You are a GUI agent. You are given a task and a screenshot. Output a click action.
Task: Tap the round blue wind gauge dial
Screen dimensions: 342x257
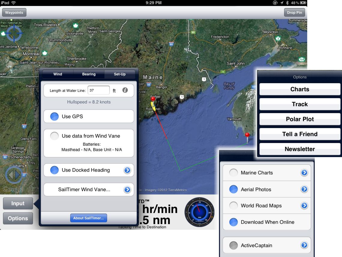tap(199, 212)
